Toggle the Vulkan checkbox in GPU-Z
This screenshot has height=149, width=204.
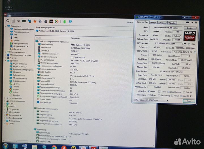148,95
